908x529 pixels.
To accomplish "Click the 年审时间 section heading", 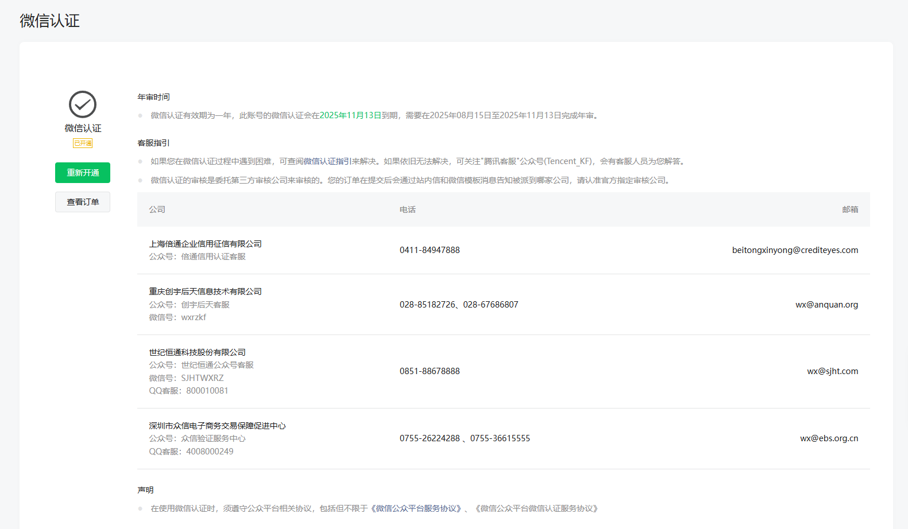I will 154,97.
